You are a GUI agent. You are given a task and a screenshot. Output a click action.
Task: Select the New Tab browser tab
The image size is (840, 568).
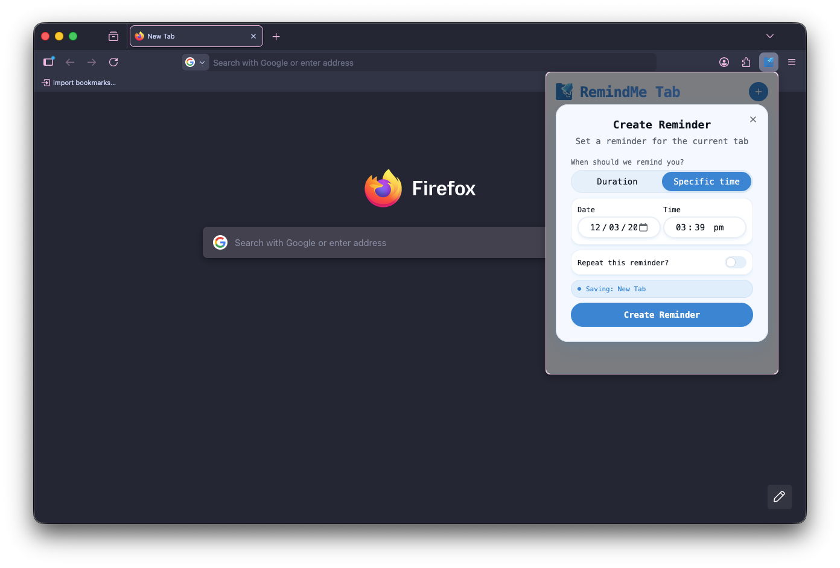[181, 36]
